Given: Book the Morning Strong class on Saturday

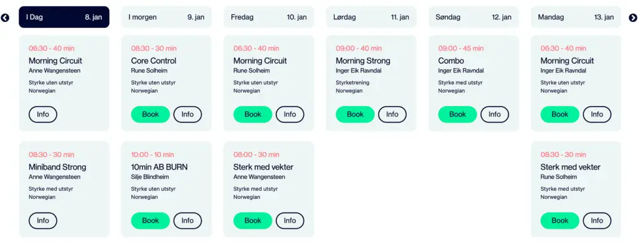Looking at the screenshot, I should 355,114.
